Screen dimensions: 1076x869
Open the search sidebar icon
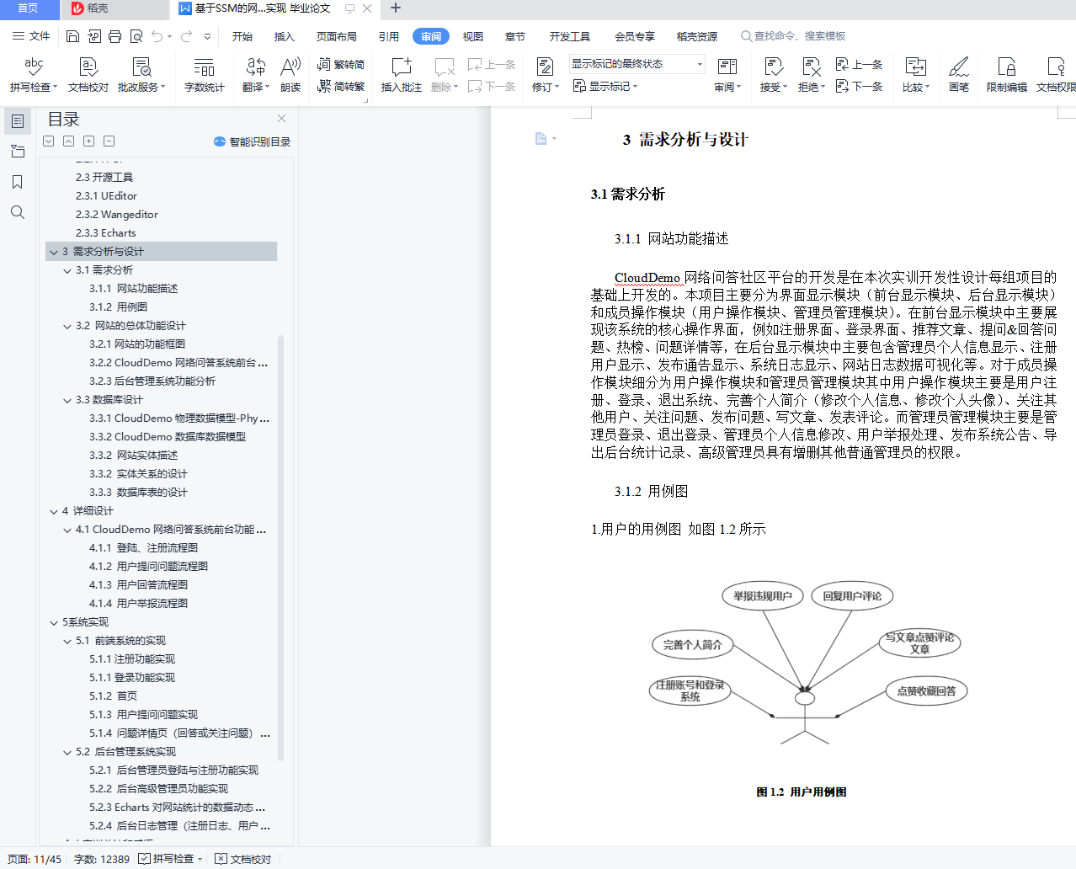(18, 212)
